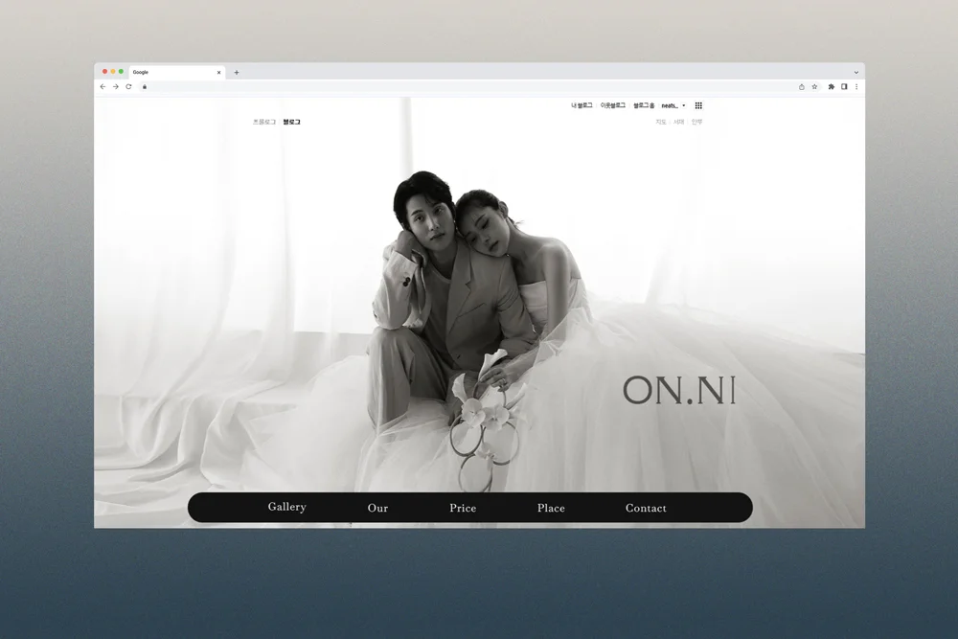Click the browser back arrow

(103, 86)
